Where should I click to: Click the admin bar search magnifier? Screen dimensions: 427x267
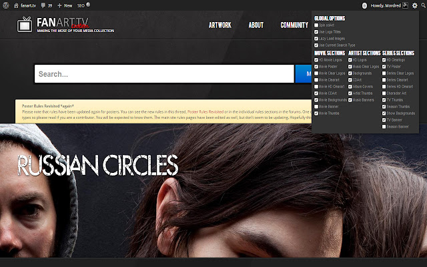(424, 5)
